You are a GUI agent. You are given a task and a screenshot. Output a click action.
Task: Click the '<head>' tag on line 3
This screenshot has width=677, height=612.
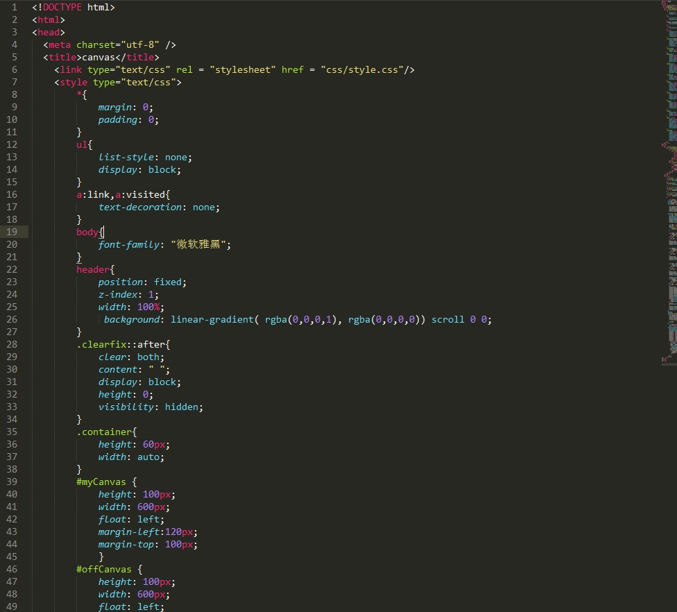point(49,33)
